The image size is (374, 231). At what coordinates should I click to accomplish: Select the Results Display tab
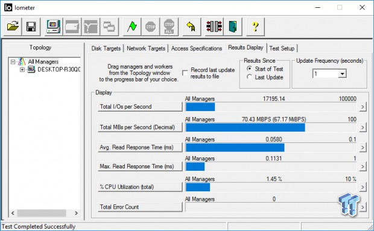(x=246, y=48)
